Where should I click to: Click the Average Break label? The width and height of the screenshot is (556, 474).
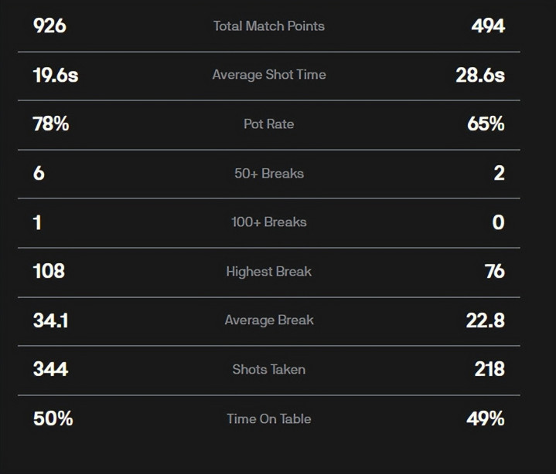click(x=268, y=320)
